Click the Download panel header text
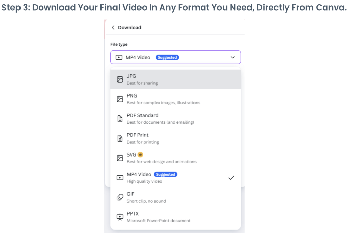The height and width of the screenshot is (236, 350). (130, 28)
